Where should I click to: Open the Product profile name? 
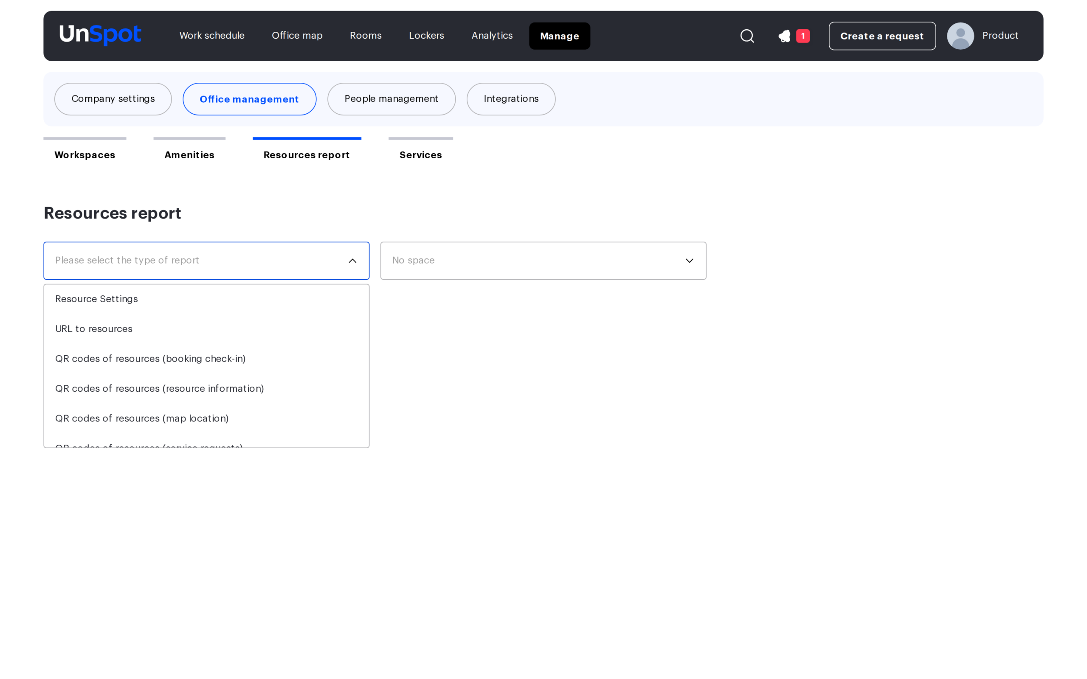(1000, 36)
